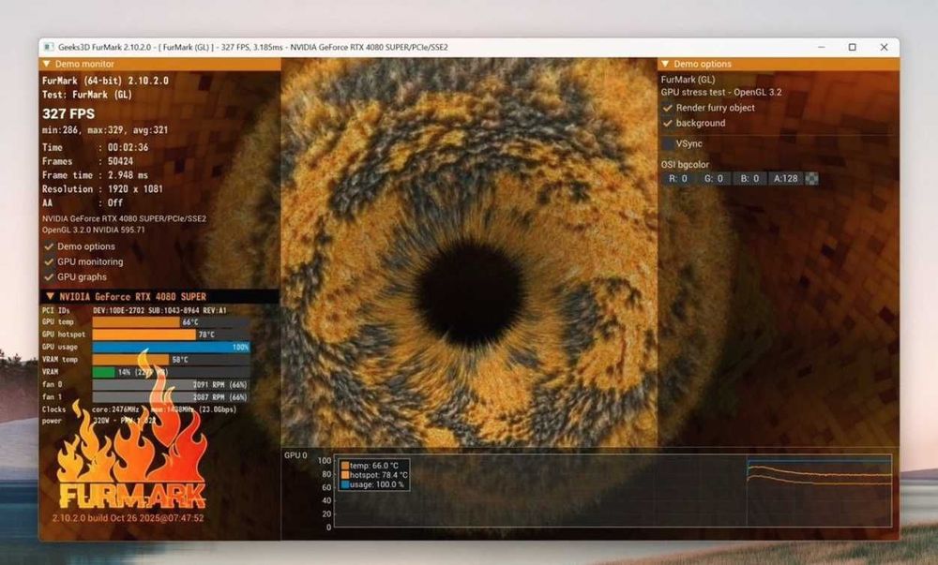Click the VRAM 14% usage bar
Image resolution: width=938 pixels, height=565 pixels.
[171, 372]
